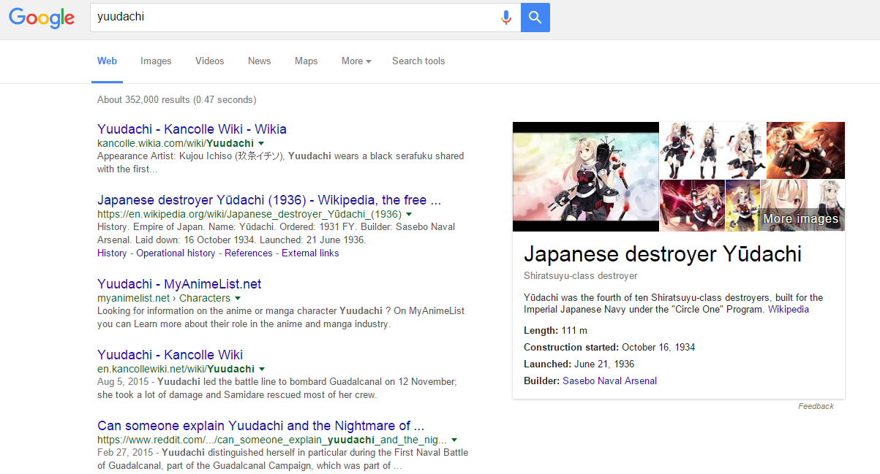The width and height of the screenshot is (880, 474).
Task: Open the green dropdown arrow beside kancolle.wikia.com URL
Action: click(262, 143)
